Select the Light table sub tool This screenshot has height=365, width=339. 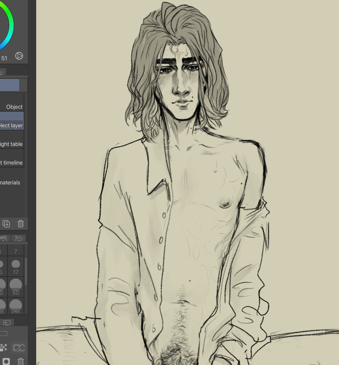12,139
